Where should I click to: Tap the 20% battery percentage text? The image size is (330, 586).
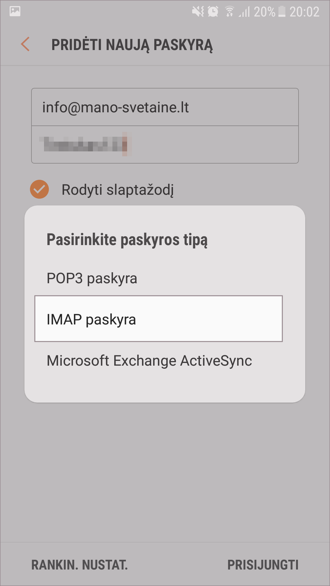point(264,12)
